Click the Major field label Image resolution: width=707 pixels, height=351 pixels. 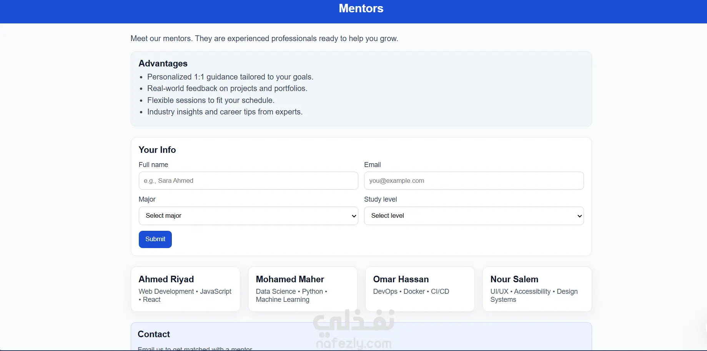point(147,199)
